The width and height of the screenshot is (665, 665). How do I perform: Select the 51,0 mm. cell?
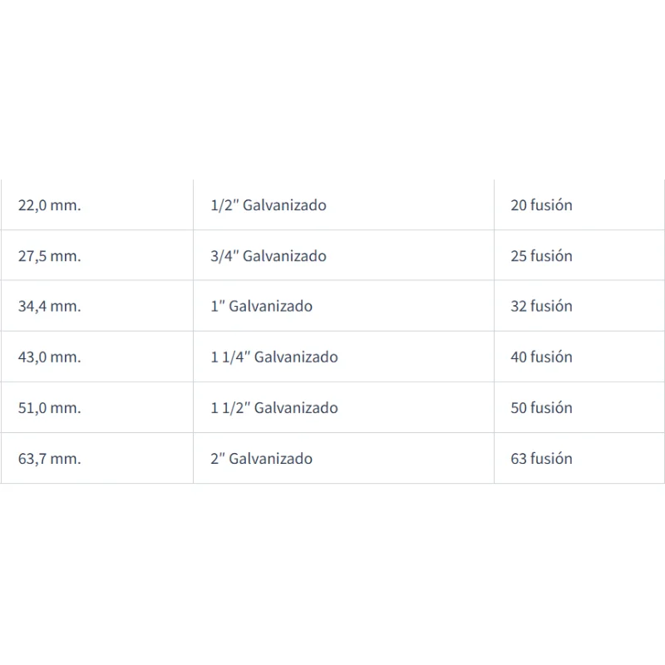pyautogui.click(x=97, y=407)
